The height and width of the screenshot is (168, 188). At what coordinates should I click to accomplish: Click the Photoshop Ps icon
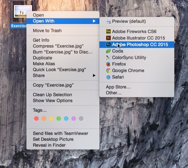108,45
